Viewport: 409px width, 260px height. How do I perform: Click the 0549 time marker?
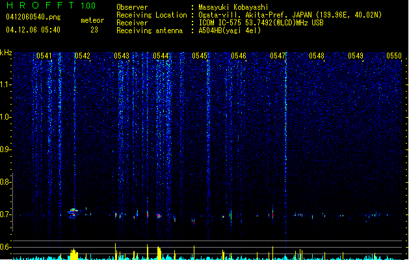click(356, 55)
